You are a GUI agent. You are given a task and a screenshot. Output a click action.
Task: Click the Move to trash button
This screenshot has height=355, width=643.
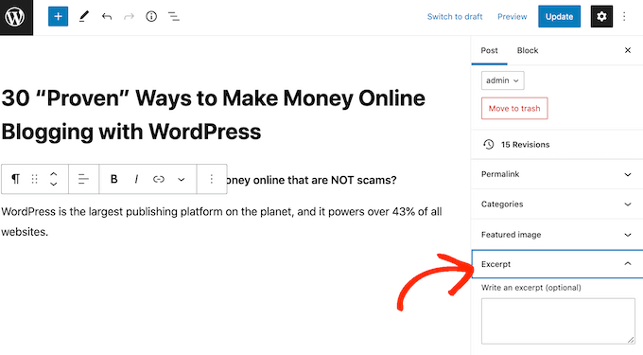coord(514,108)
